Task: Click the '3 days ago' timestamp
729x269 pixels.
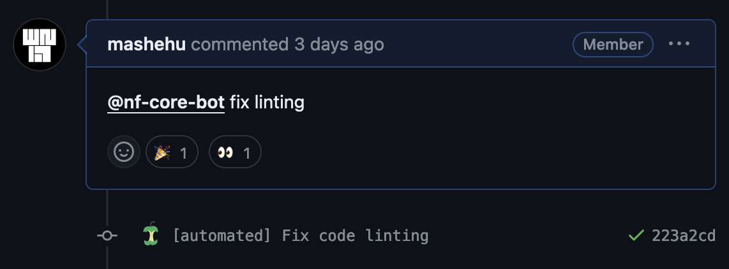Action: pyautogui.click(x=339, y=45)
